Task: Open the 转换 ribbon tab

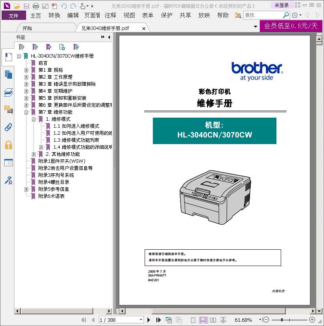Action: coord(54,16)
